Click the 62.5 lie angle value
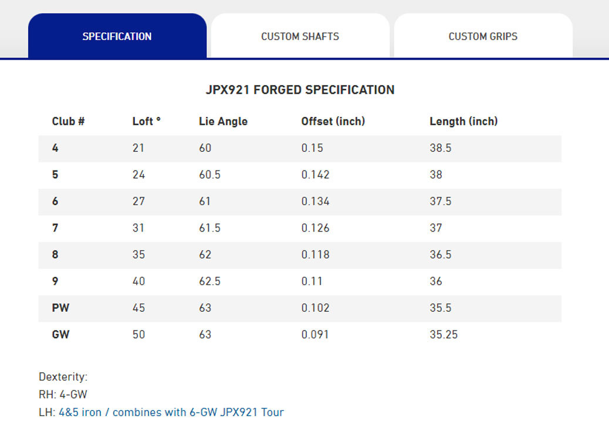 [209, 281]
